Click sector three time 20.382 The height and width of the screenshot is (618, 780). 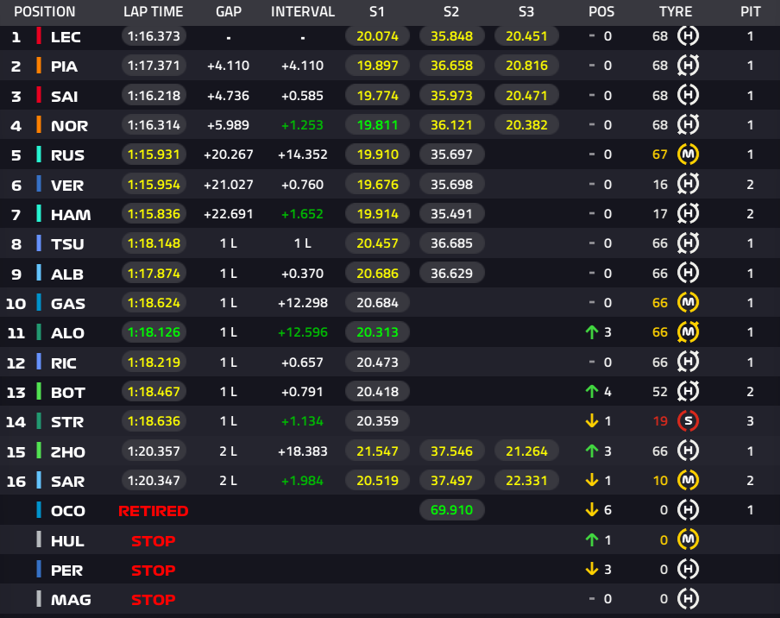point(526,125)
